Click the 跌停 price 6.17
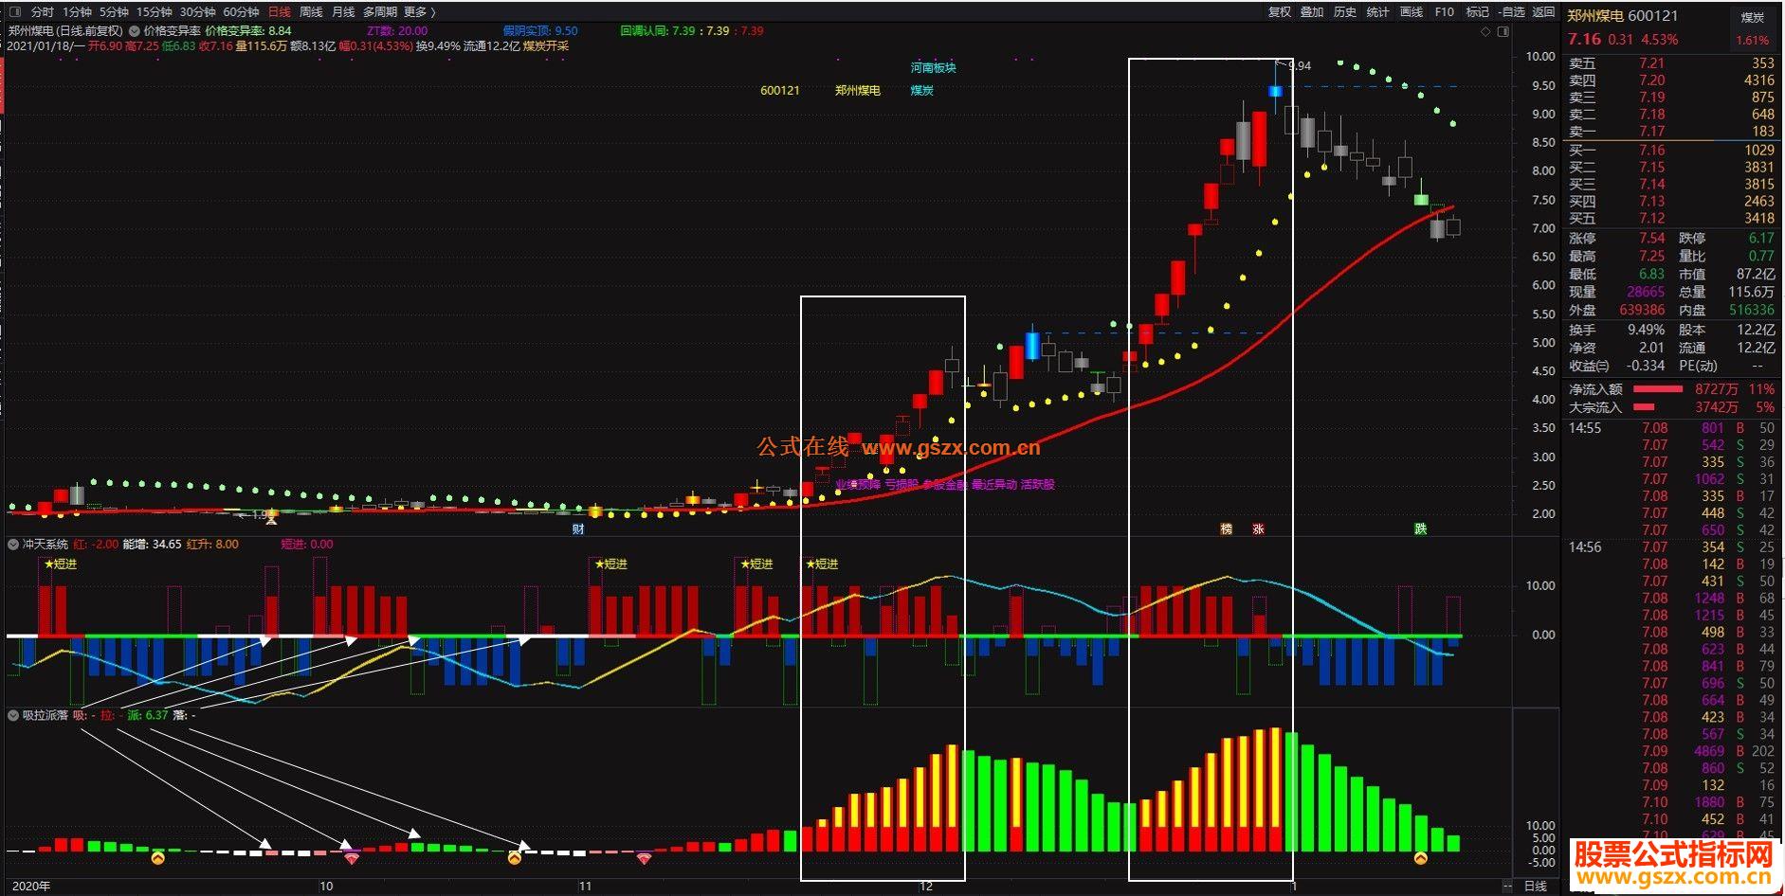This screenshot has height=896, width=1785. (1760, 239)
